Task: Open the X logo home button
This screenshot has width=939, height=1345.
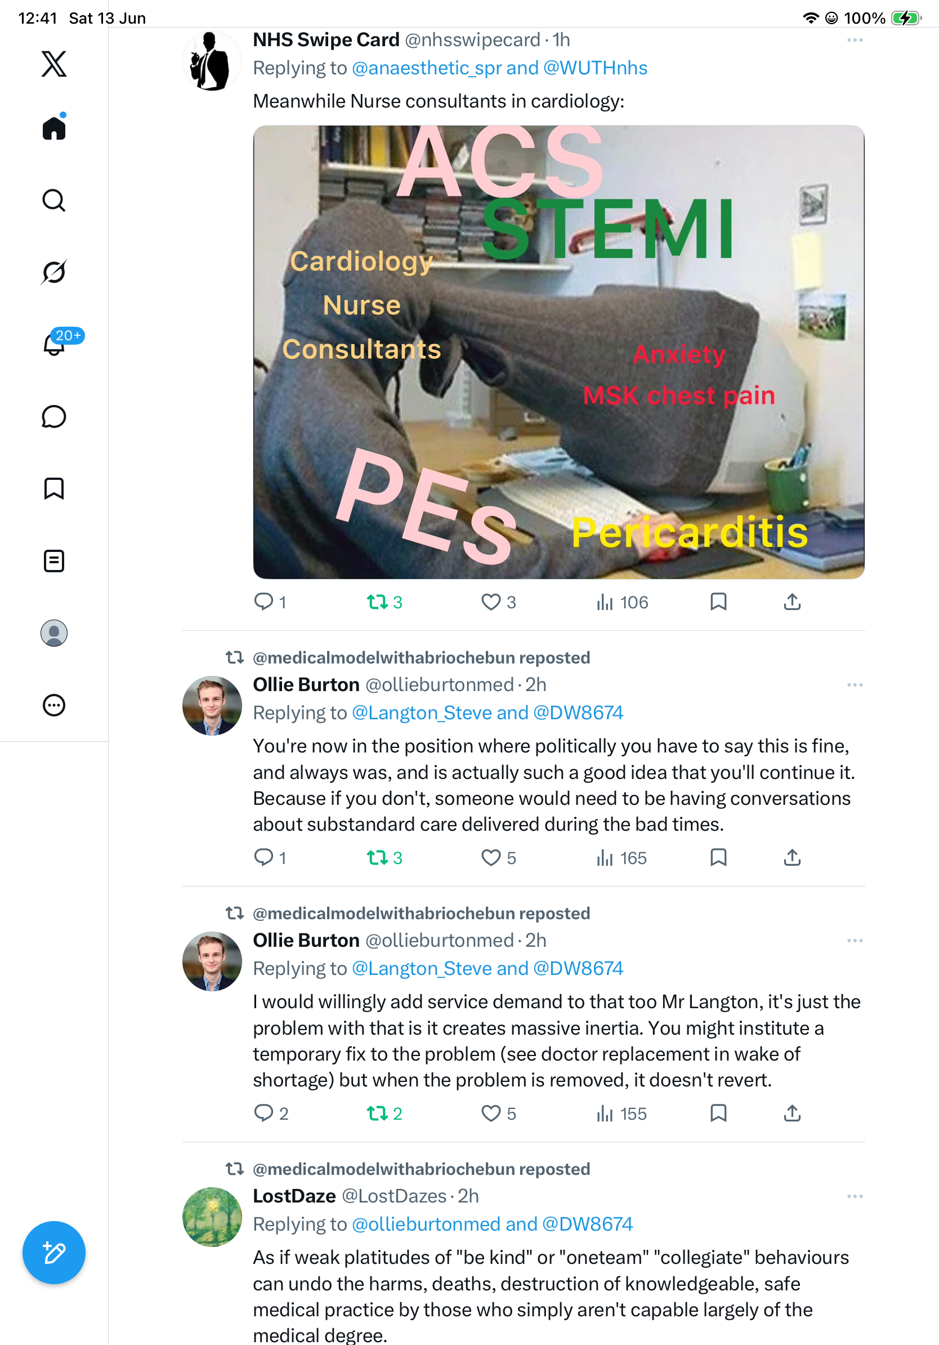Action: click(54, 63)
